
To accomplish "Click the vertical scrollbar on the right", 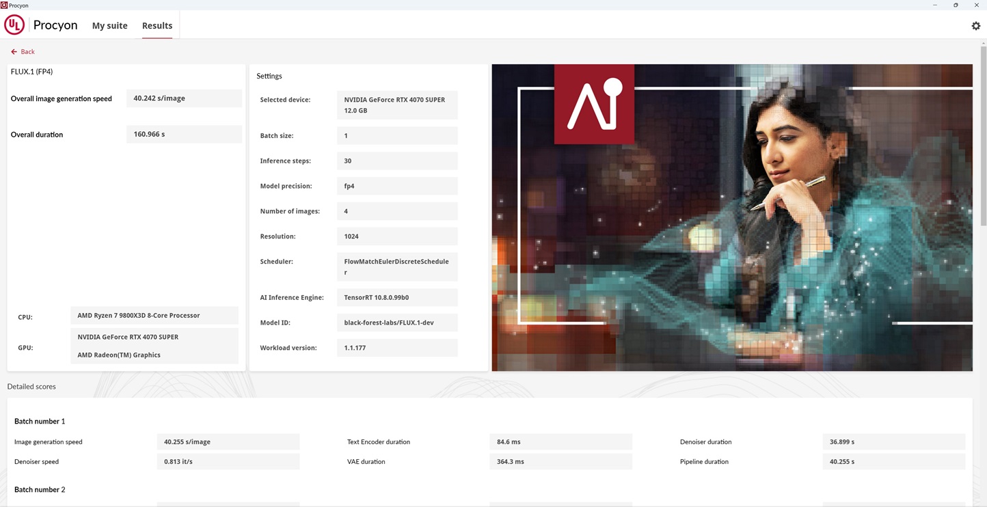I will click(983, 137).
